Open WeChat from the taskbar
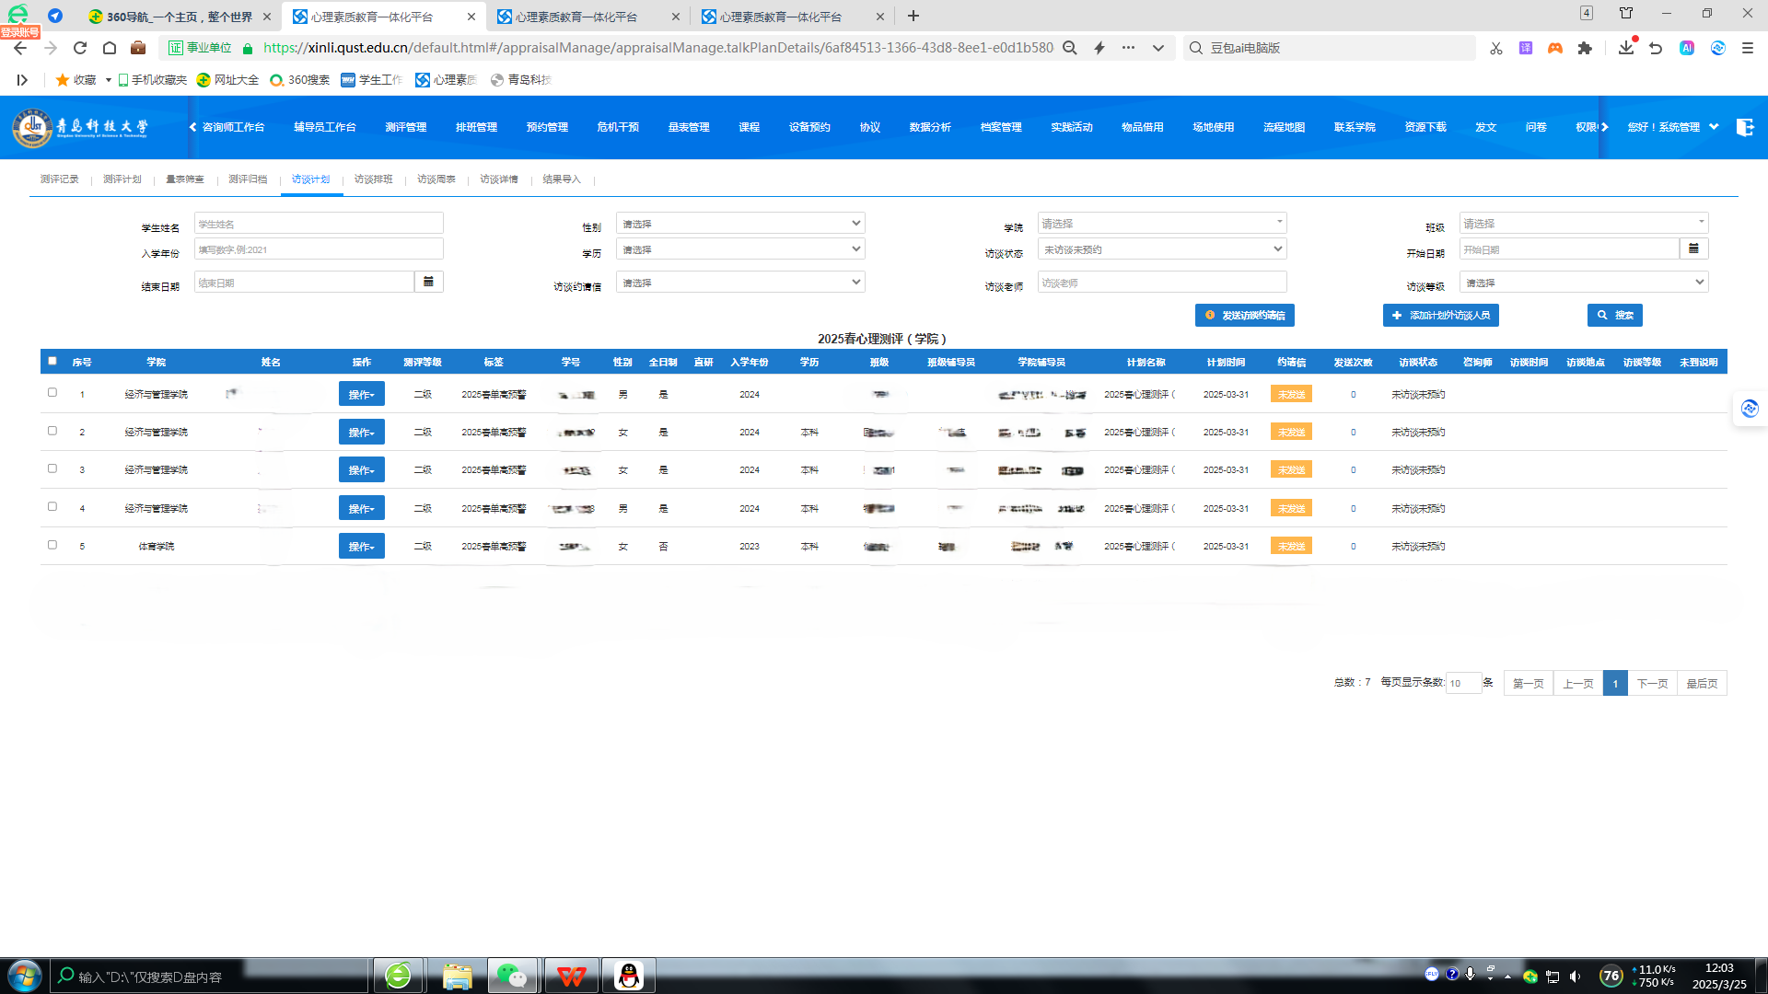Screen dimensions: 1768x994 click(511, 976)
